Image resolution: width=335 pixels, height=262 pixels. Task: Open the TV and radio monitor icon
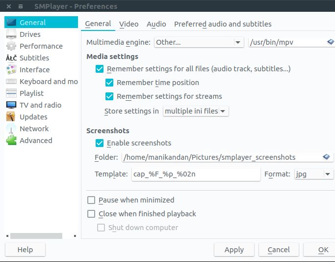coord(11,105)
